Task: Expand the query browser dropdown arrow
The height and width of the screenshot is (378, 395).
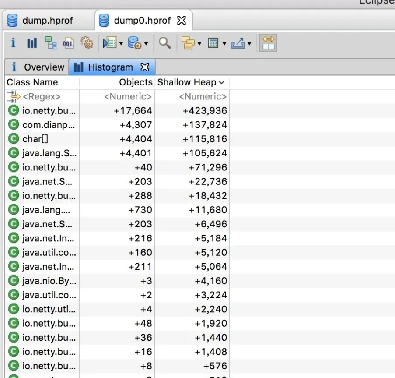Action: coord(146,44)
